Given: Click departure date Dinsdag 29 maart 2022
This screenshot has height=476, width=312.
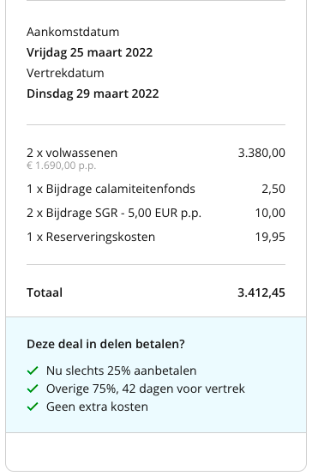Looking at the screenshot, I should click(93, 93).
